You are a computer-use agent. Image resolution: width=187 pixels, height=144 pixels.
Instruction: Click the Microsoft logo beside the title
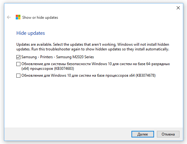[x=18, y=17]
